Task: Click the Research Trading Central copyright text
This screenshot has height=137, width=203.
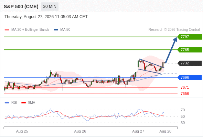Action: (174, 30)
